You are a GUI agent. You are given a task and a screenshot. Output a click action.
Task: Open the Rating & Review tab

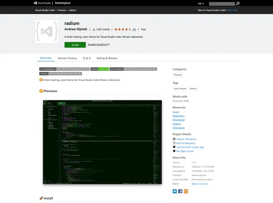(x=107, y=58)
